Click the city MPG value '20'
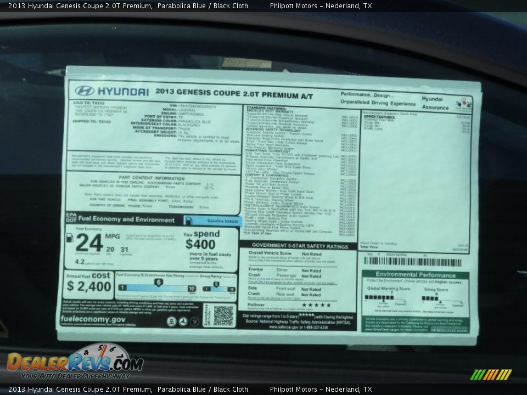527x395 pixels. 110,250
